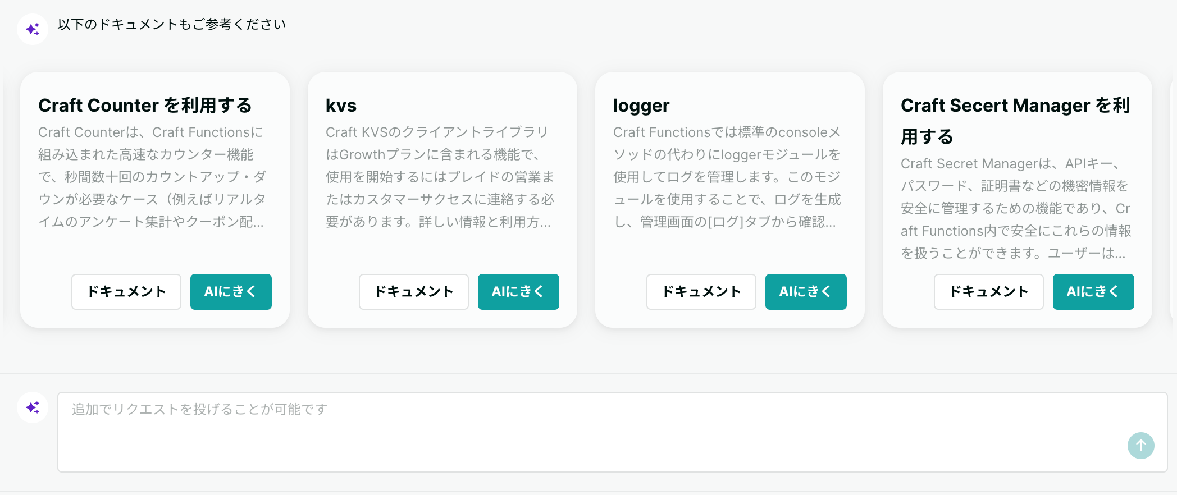Open ドキュメント for kvs card
The image size is (1177, 495).
point(414,292)
